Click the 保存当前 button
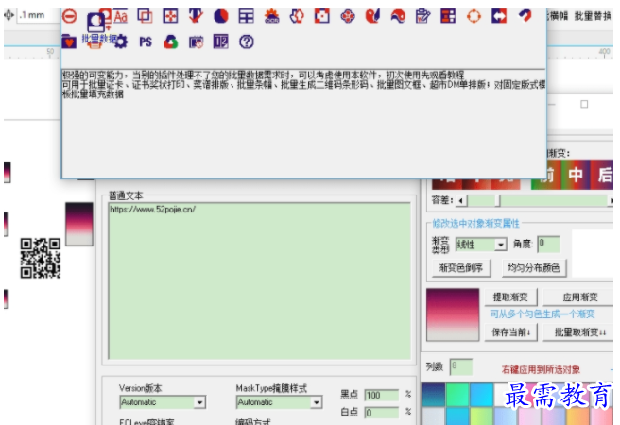The height and width of the screenshot is (425, 620). pyautogui.click(x=510, y=332)
